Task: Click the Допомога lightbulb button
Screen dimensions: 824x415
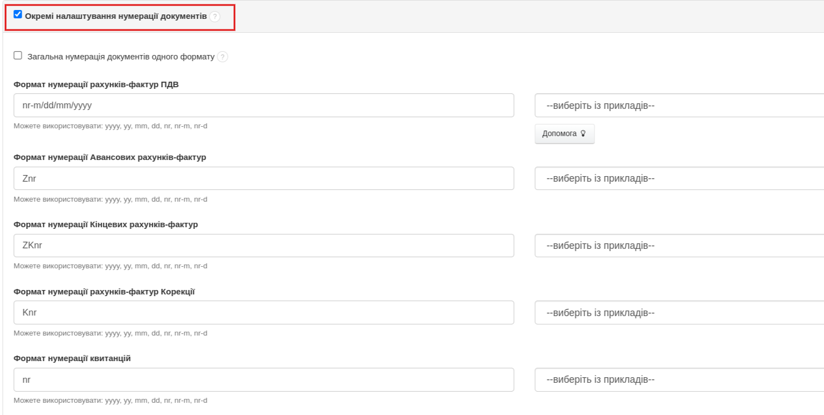Action: click(x=565, y=134)
